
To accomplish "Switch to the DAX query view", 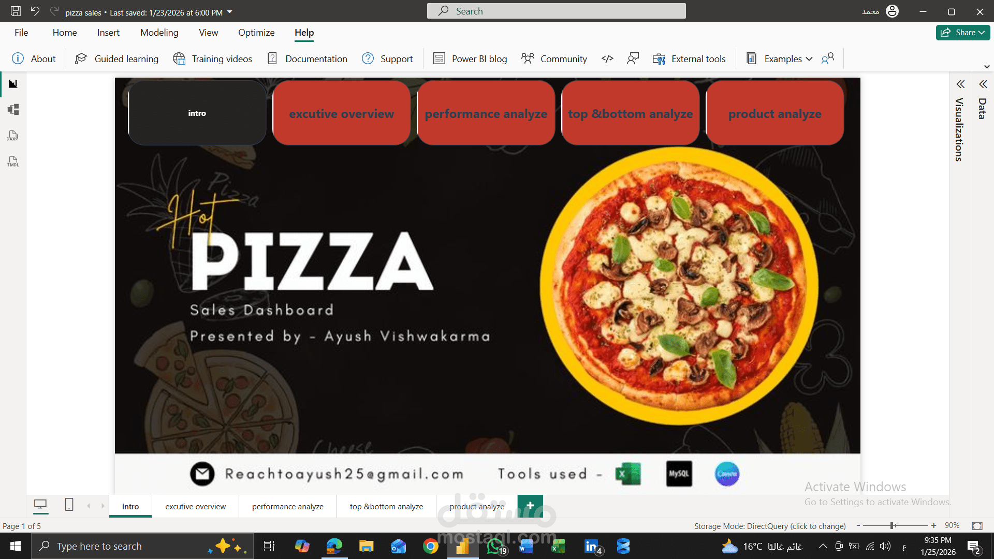I will [12, 136].
